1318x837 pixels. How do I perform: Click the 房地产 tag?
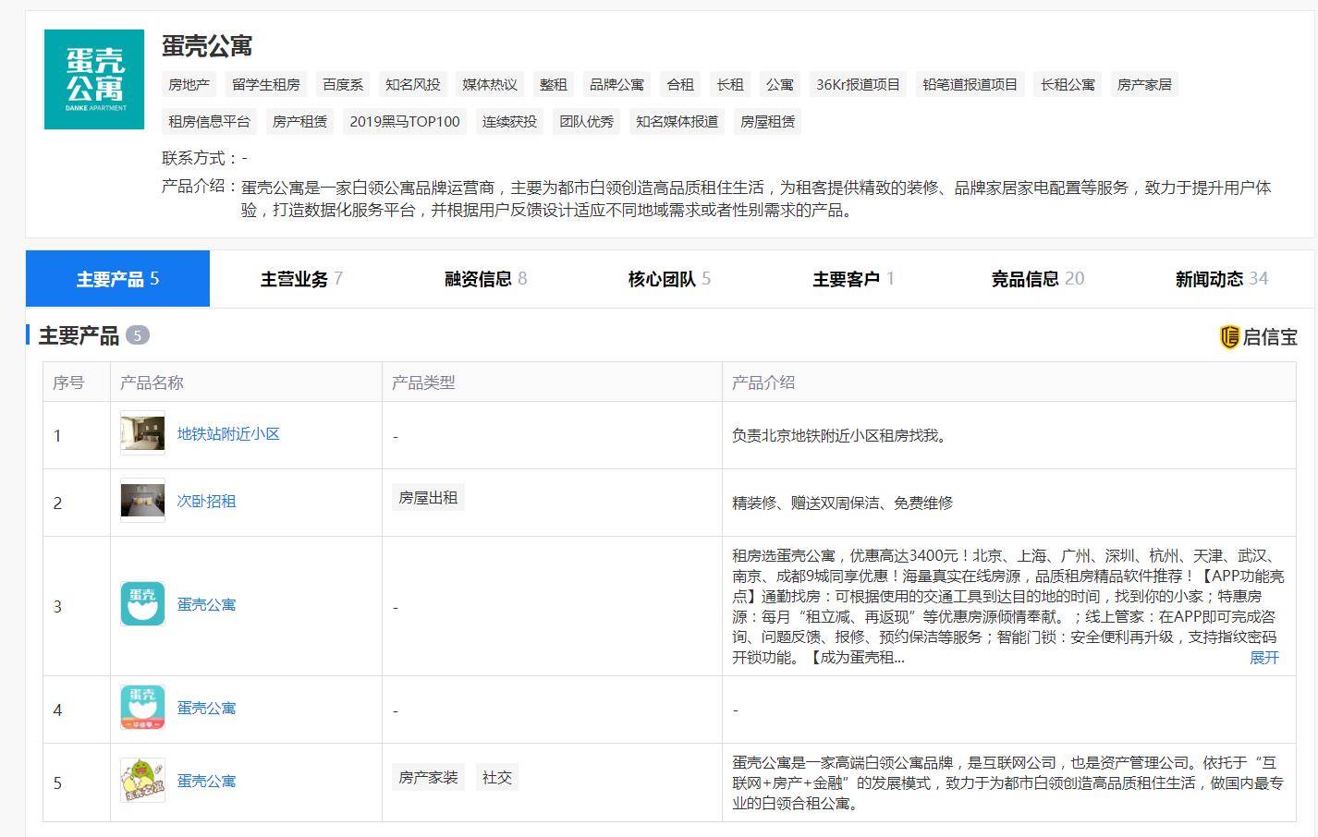point(189,84)
